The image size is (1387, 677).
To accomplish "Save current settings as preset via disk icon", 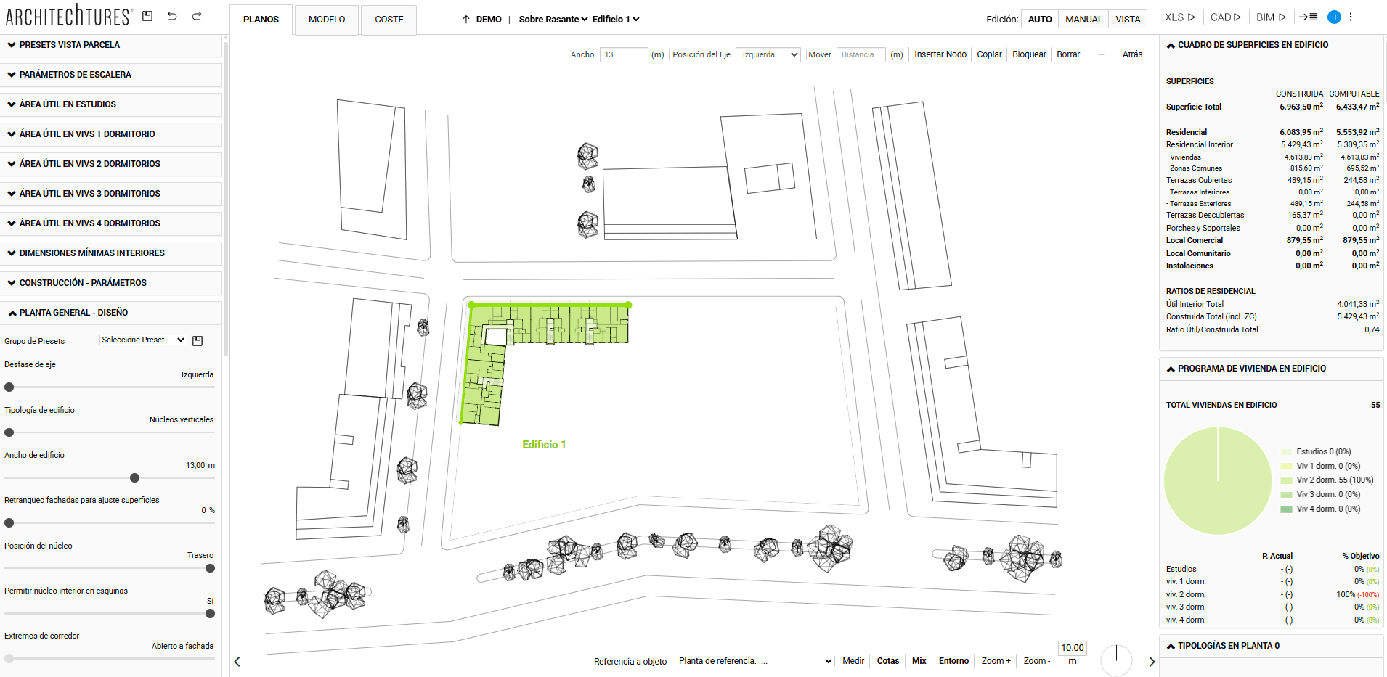I will [x=197, y=340].
